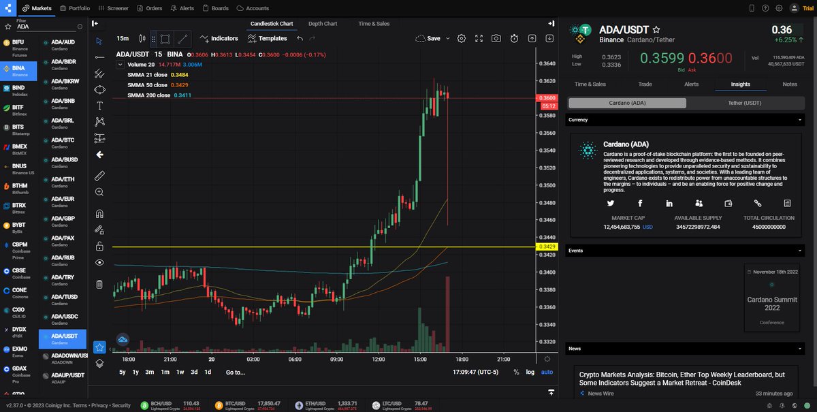Screen dimensions: 817x412
Task: Collapse the News section
Action: tap(799, 349)
